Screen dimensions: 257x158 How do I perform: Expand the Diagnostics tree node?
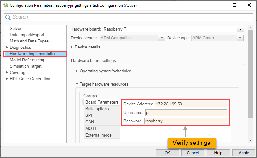click(x=7, y=48)
